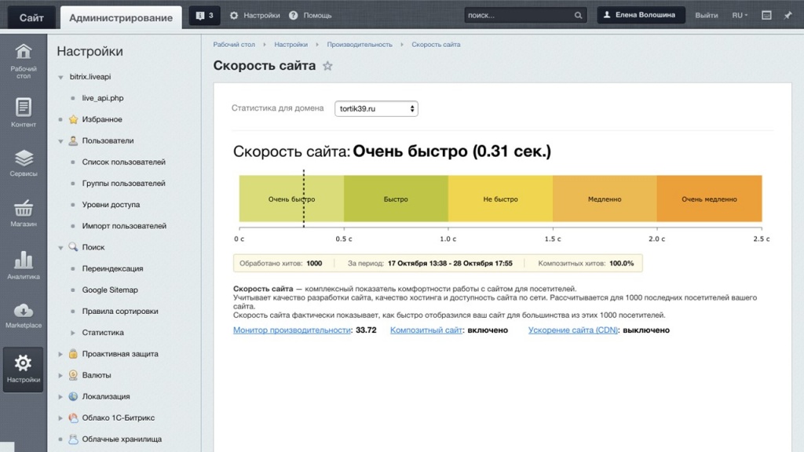Click the 17 Октября 13:38 - 28 Октября 17:55 period
This screenshot has width=804, height=452.
point(450,264)
